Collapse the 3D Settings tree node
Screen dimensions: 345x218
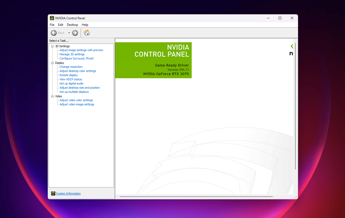click(52, 46)
